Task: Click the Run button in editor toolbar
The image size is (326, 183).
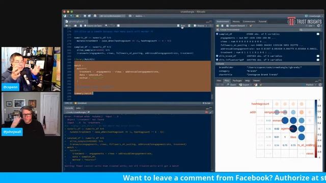Action: [181, 26]
